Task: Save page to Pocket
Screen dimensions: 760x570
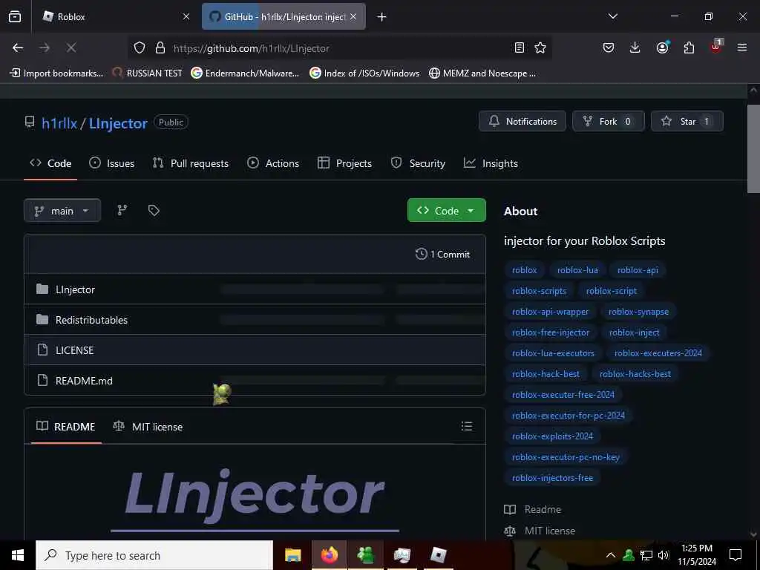Action: coord(609,47)
